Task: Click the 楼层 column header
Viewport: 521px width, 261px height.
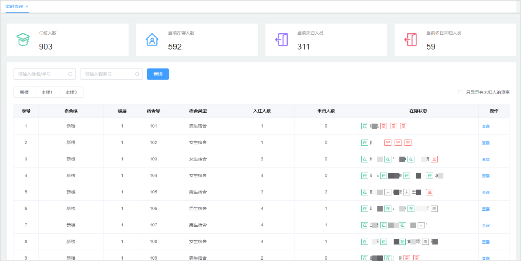Action: click(x=122, y=111)
